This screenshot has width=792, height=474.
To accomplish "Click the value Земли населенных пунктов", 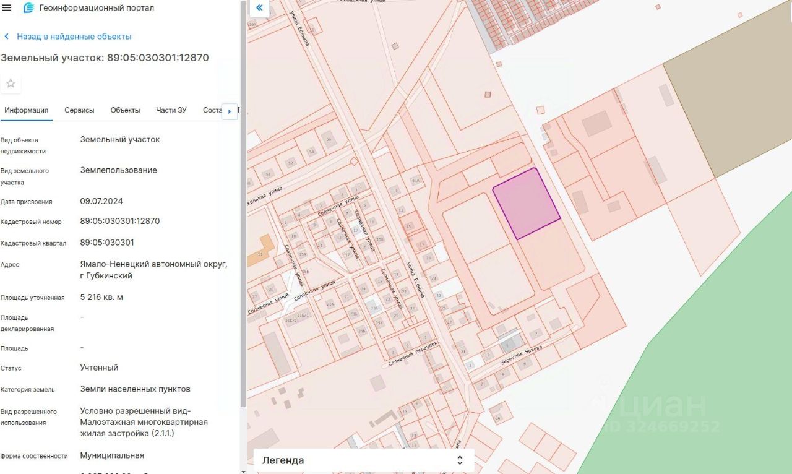I will pos(136,389).
